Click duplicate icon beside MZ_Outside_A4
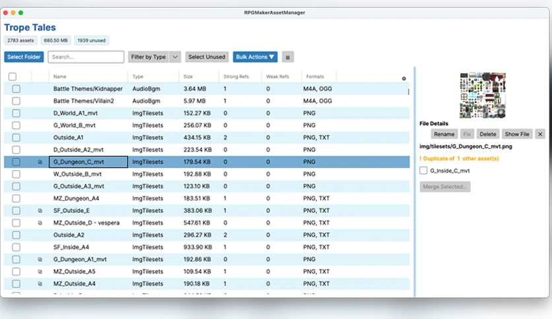 click(x=40, y=283)
